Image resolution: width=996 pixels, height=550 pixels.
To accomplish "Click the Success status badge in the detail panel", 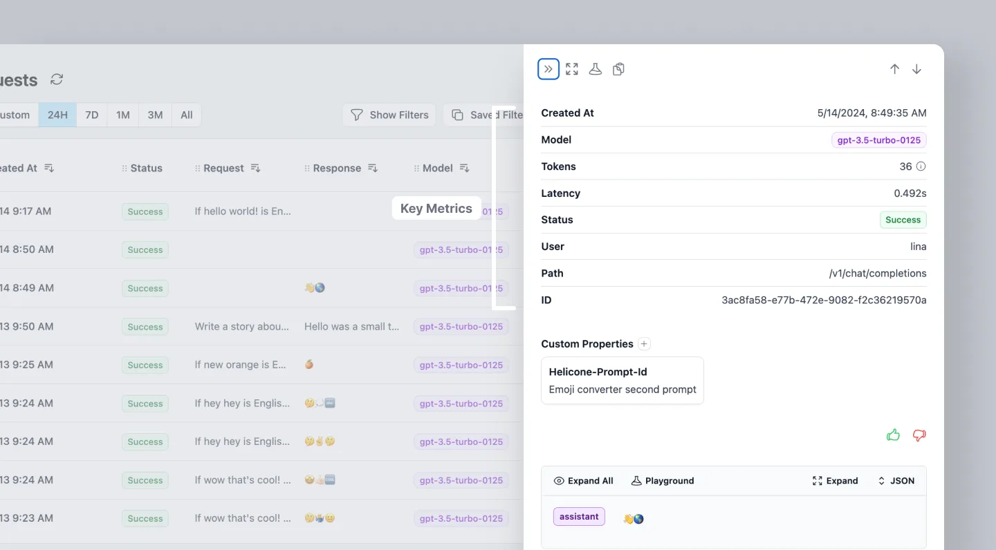I will pos(903,220).
